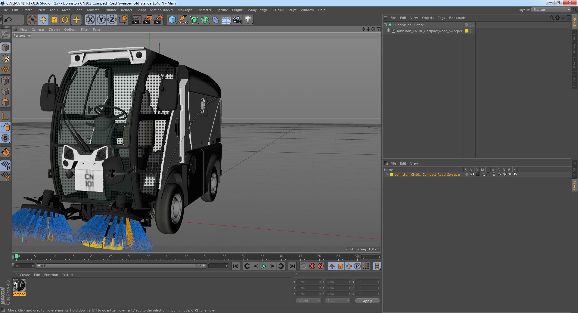Image resolution: width=578 pixels, height=313 pixels.
Task: Add a Cube primitive object
Action: (x=172, y=20)
